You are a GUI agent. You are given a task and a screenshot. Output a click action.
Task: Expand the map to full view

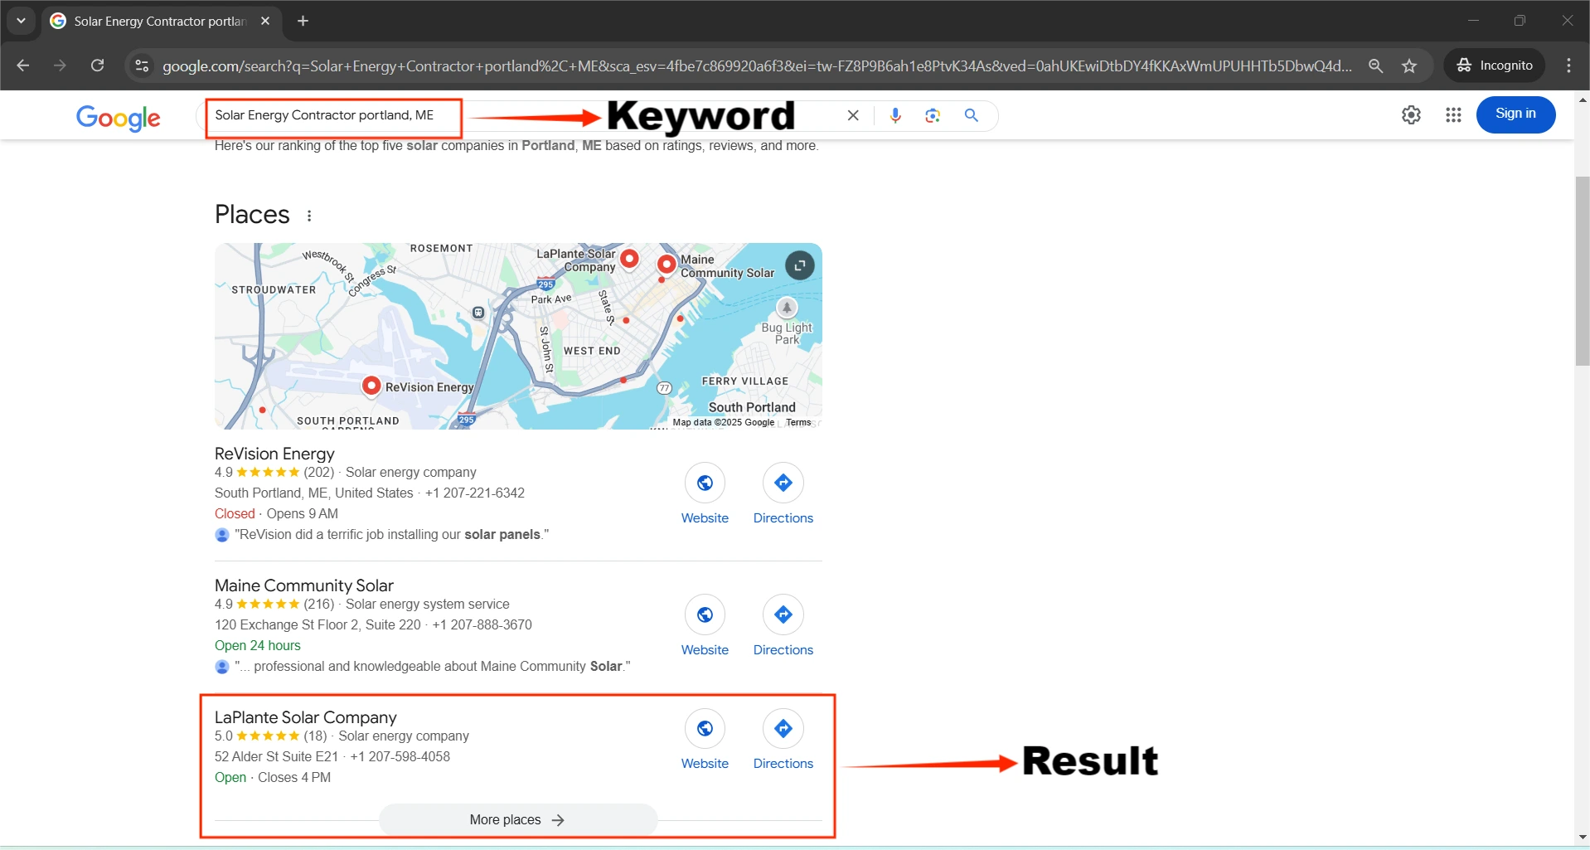pyautogui.click(x=799, y=265)
